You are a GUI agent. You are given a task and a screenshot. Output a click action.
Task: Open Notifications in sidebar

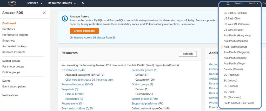tap(10, 95)
